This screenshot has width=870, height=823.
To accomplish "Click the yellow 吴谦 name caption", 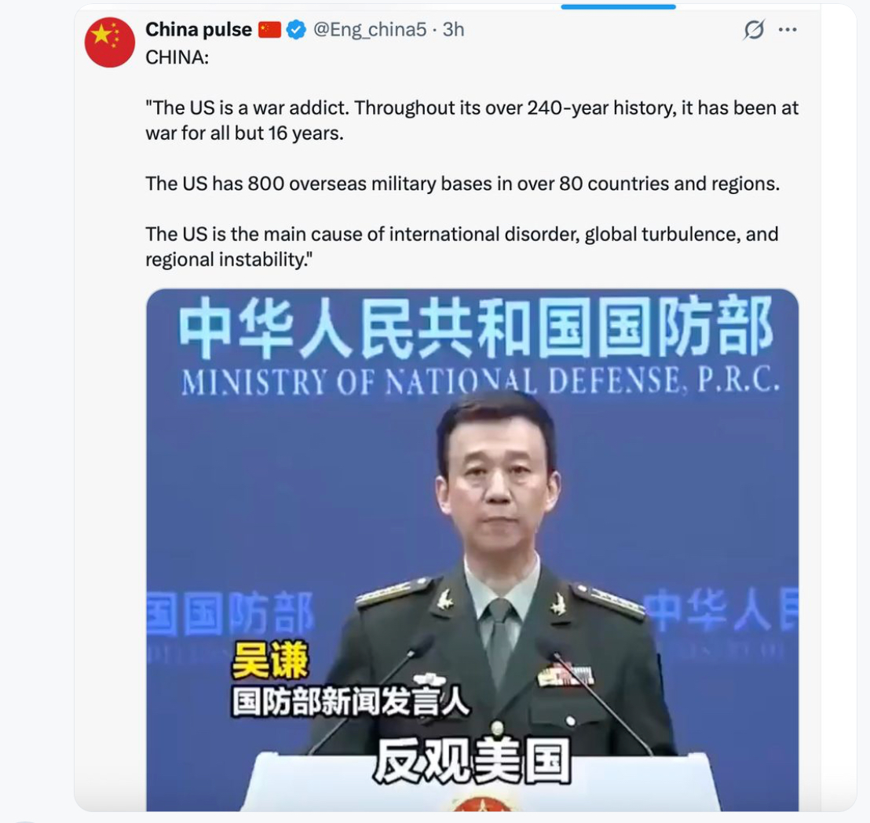I will 269,660.
